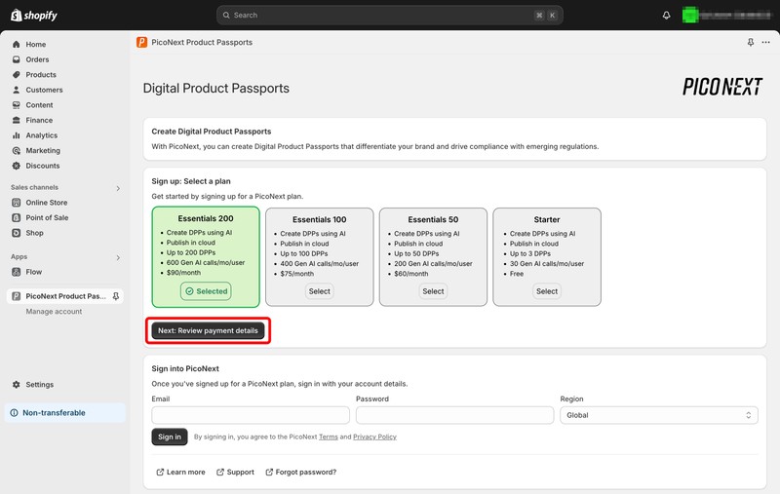Select the Essentials 100 plan
780x494 pixels.
coord(319,291)
